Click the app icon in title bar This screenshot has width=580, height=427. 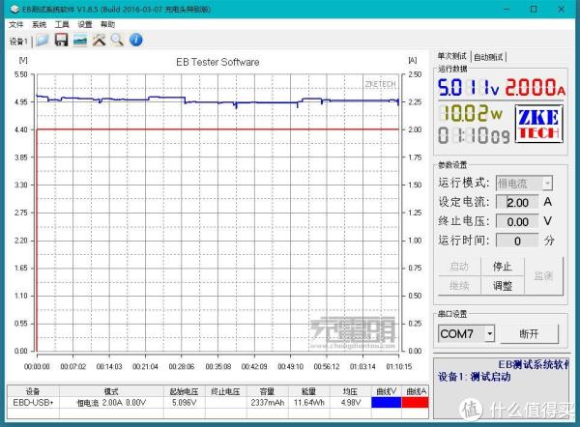click(14, 9)
